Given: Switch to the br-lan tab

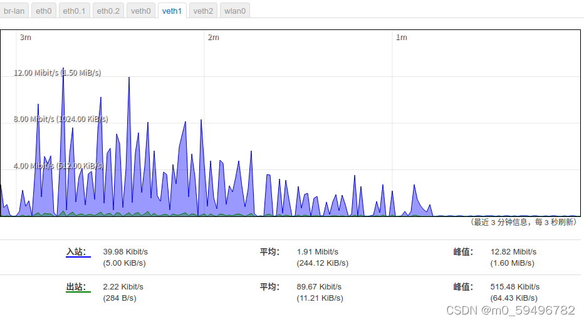Looking at the screenshot, I should (14, 11).
